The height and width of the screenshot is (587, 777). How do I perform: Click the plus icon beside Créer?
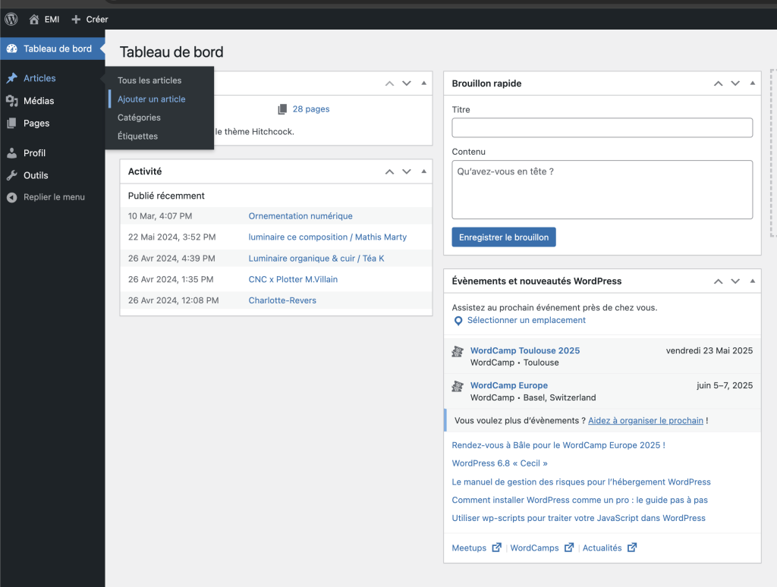(x=76, y=19)
